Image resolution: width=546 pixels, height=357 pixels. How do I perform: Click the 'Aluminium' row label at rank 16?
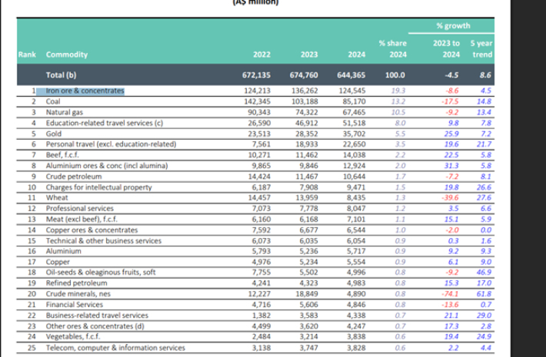(63, 251)
